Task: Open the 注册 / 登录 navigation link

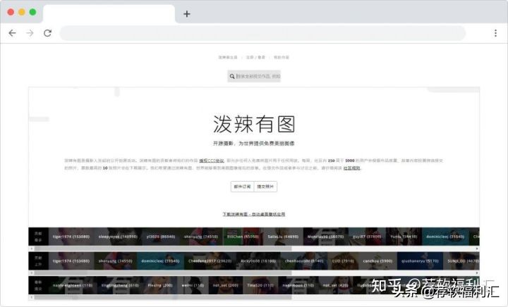Action: [255, 58]
